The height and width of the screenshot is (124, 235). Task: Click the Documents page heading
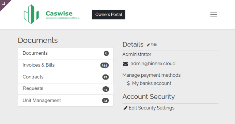click(38, 40)
